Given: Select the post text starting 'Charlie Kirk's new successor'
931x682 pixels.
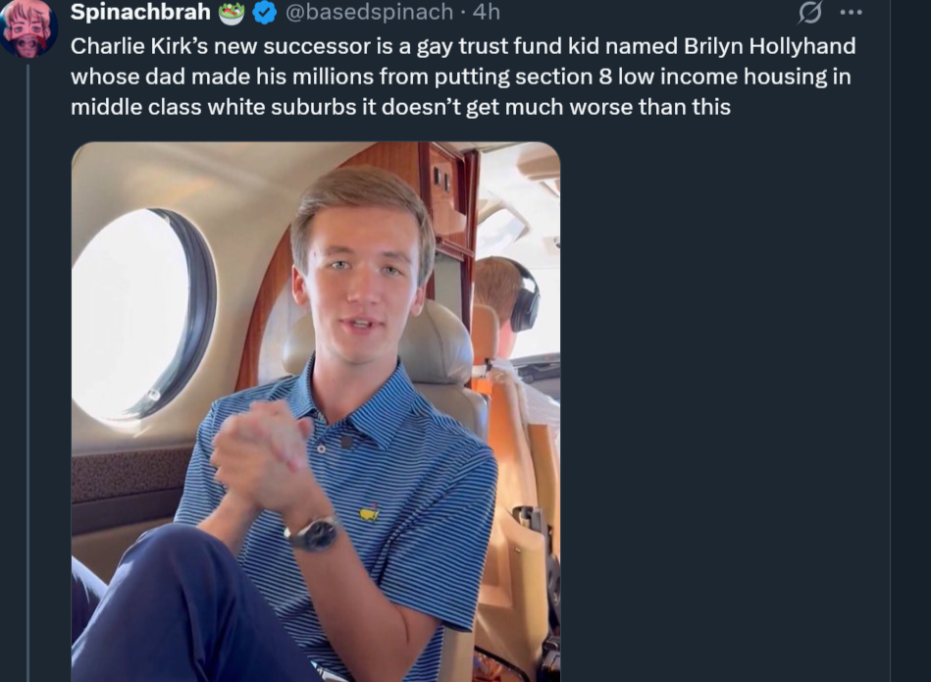Looking at the screenshot, I should click(463, 77).
